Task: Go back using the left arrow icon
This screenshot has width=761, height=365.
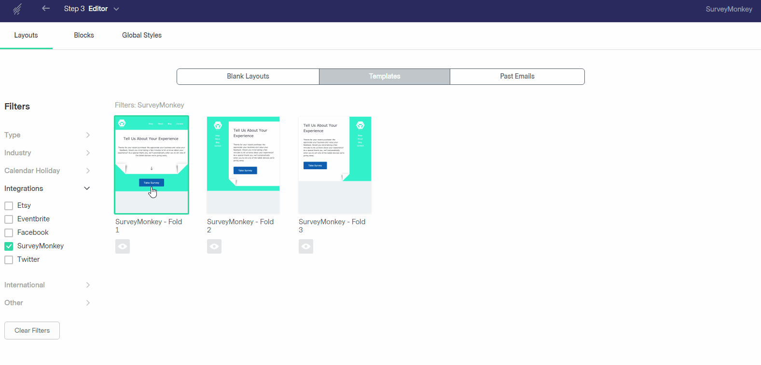Action: 46,8
